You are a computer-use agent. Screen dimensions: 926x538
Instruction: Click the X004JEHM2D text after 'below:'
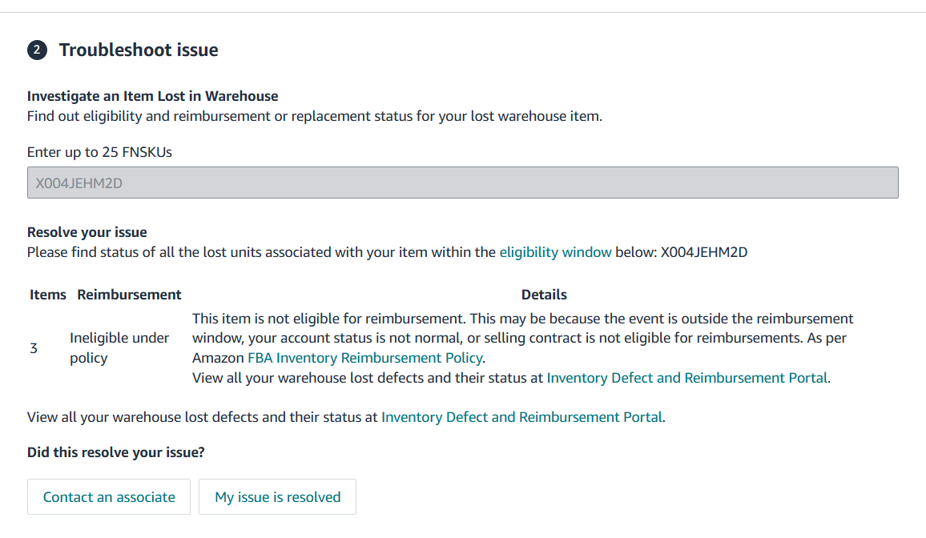pos(704,252)
